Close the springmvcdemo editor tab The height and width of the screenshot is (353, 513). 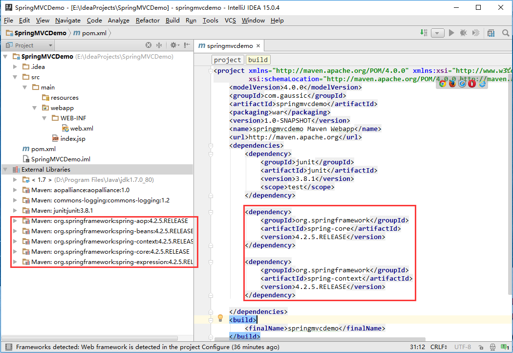[258, 46]
